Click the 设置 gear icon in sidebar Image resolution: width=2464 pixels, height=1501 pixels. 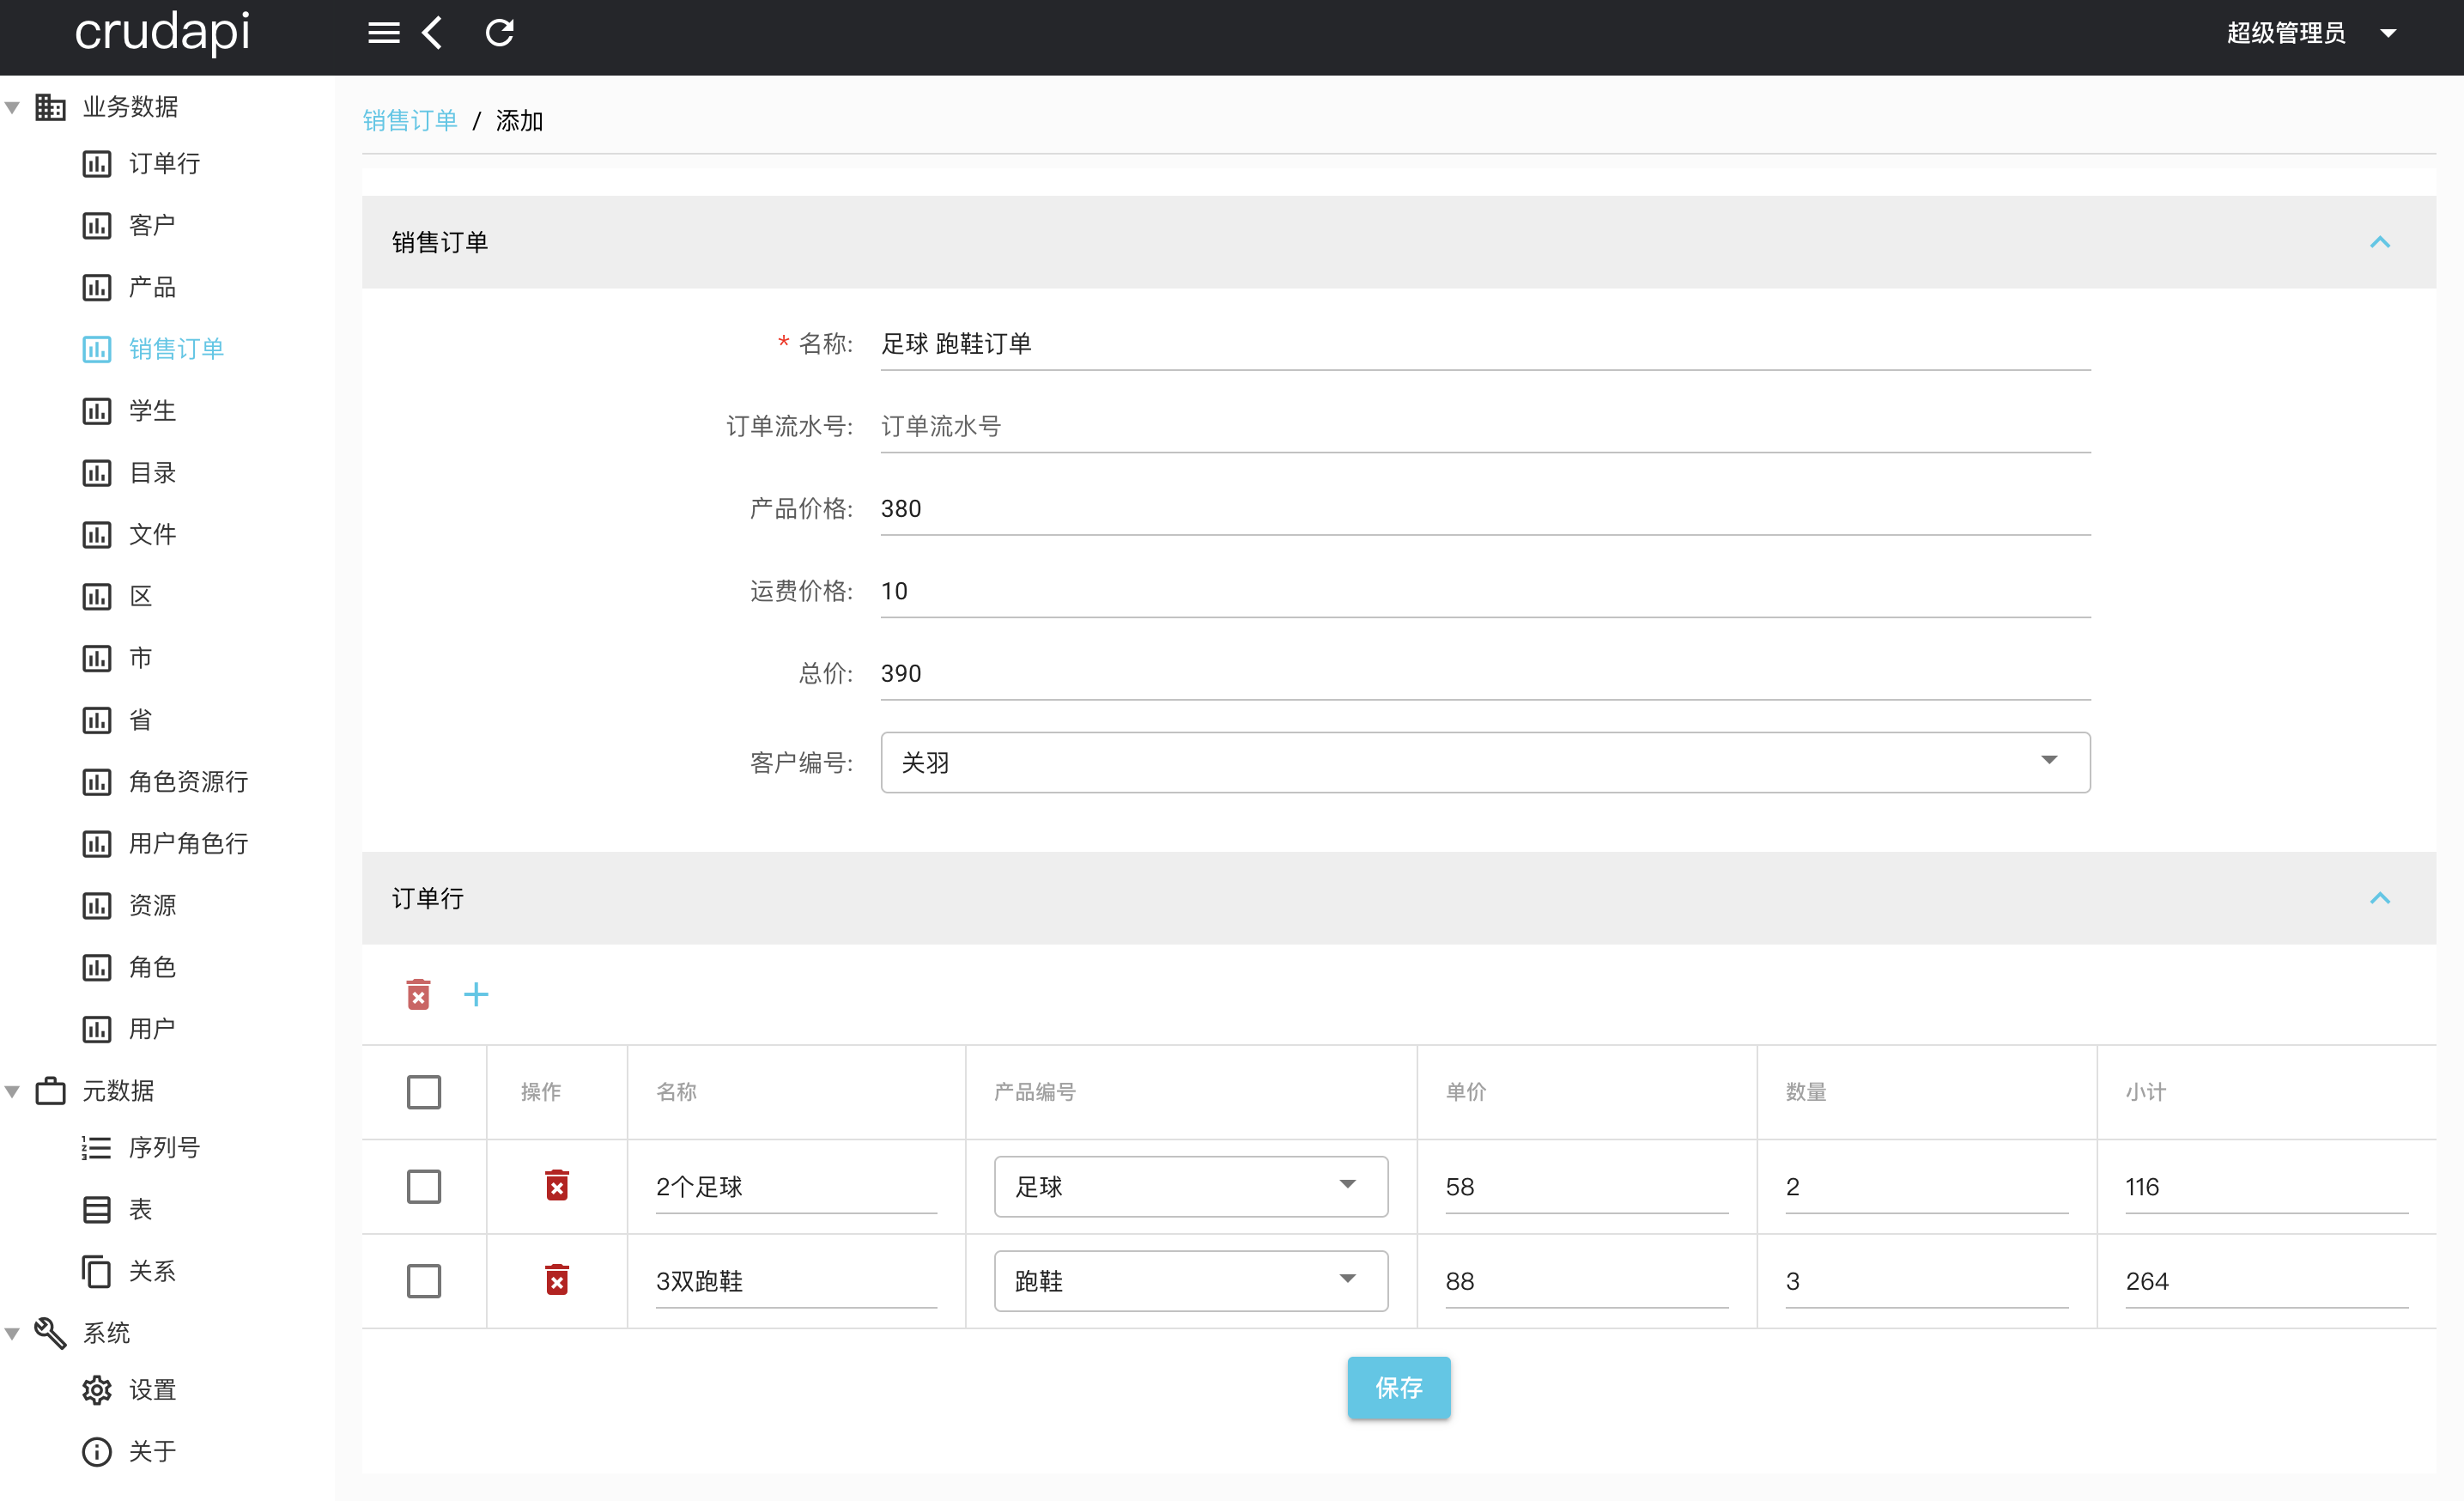97,1389
